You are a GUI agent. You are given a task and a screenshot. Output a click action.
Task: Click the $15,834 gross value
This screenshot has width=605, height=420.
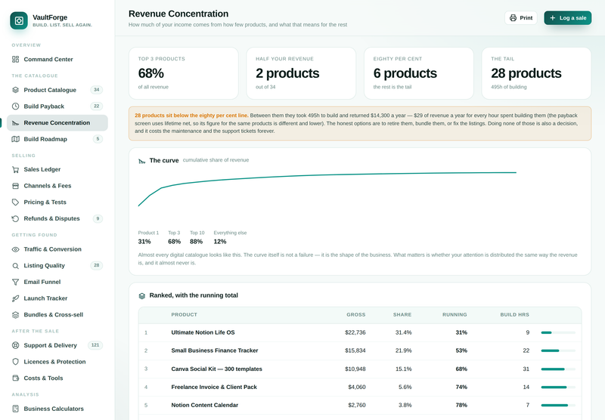point(355,351)
